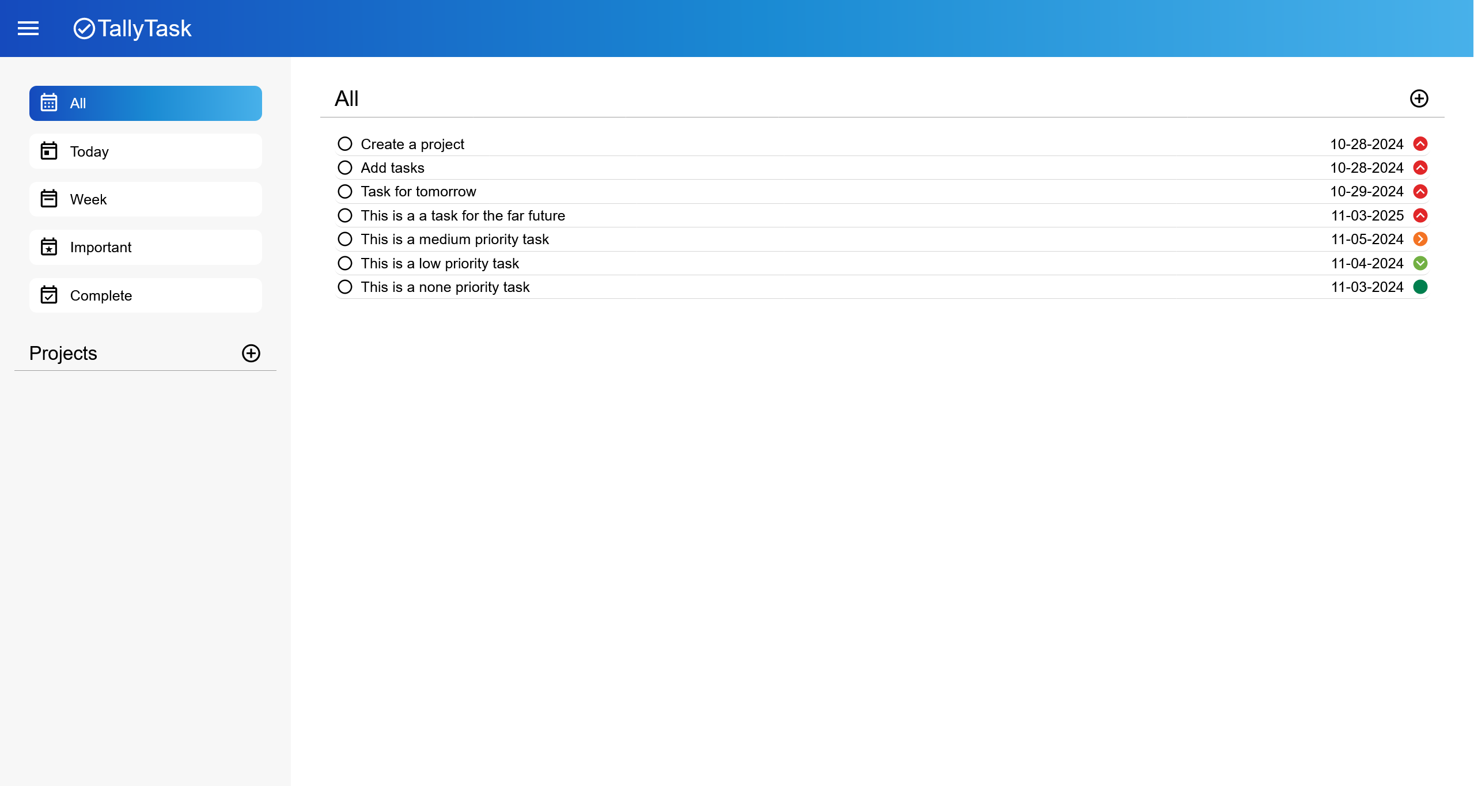Click the TallyTask checkmark logo
The height and width of the screenshot is (786, 1474).
pyautogui.click(x=84, y=28)
